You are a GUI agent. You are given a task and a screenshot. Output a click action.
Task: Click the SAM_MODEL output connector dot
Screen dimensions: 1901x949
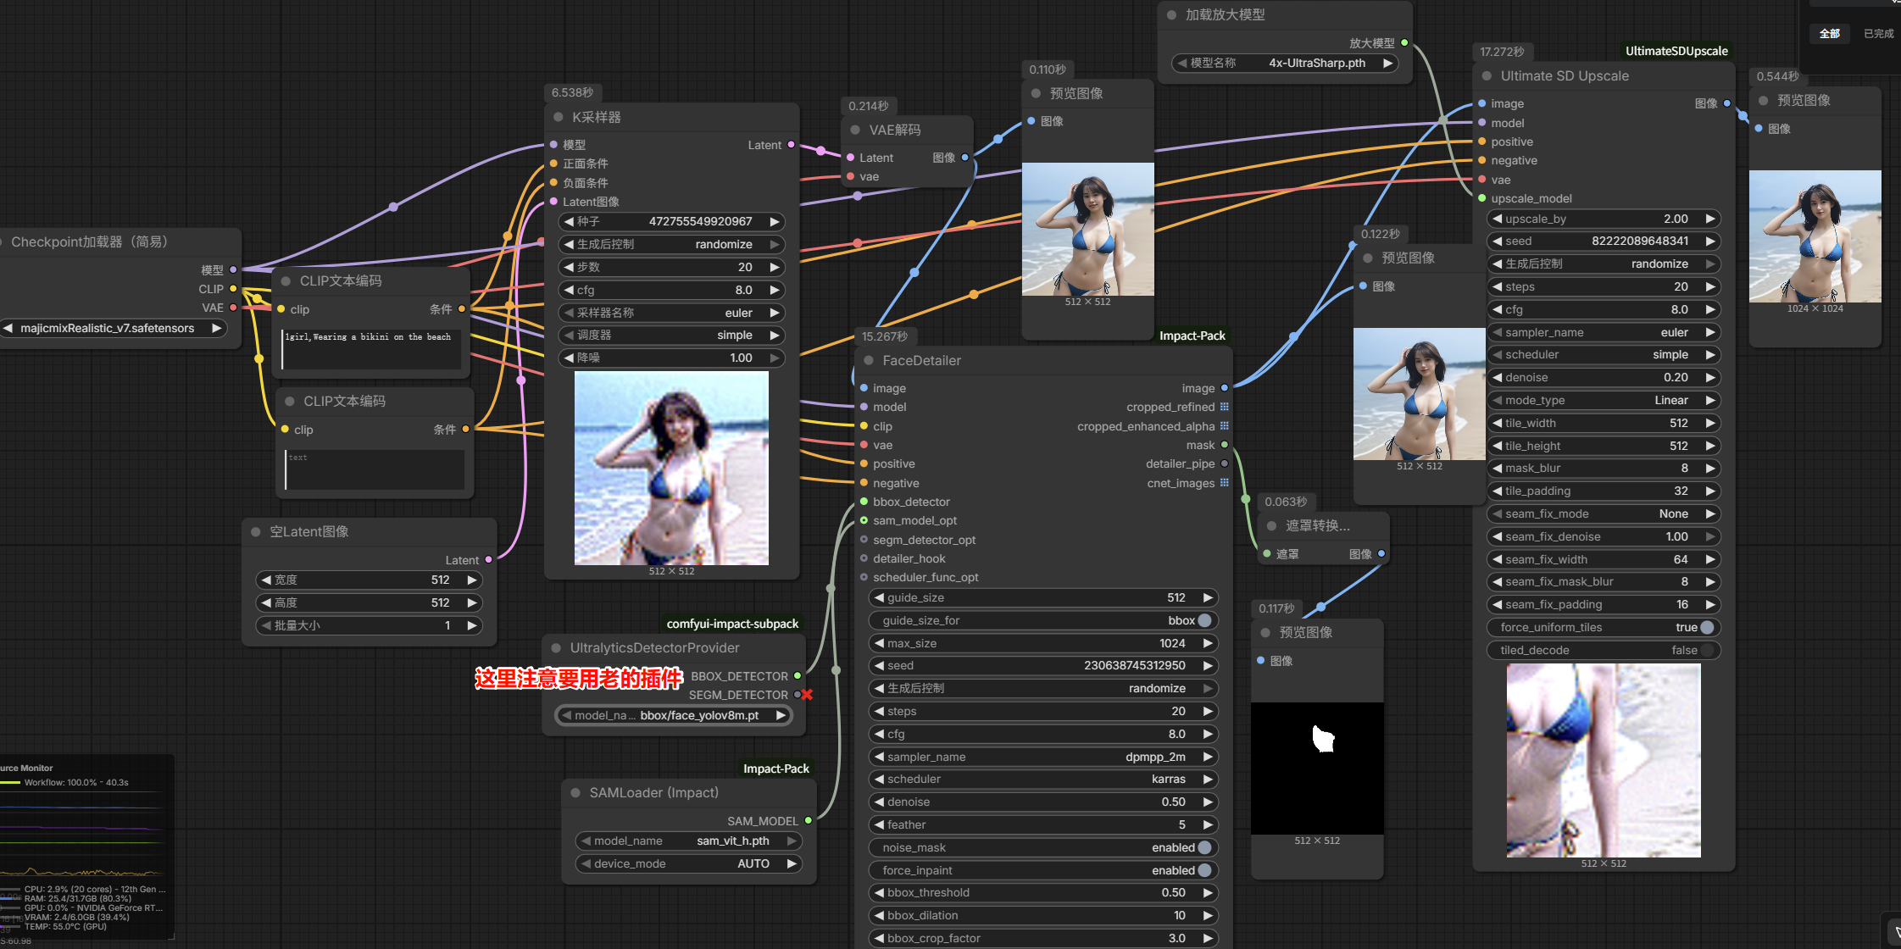pyautogui.click(x=808, y=820)
